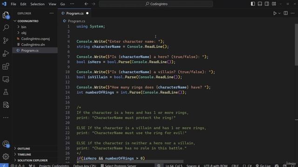Click Projects: CodingIntro in status bar
The image size is (298, 167).
click(x=54, y=166)
